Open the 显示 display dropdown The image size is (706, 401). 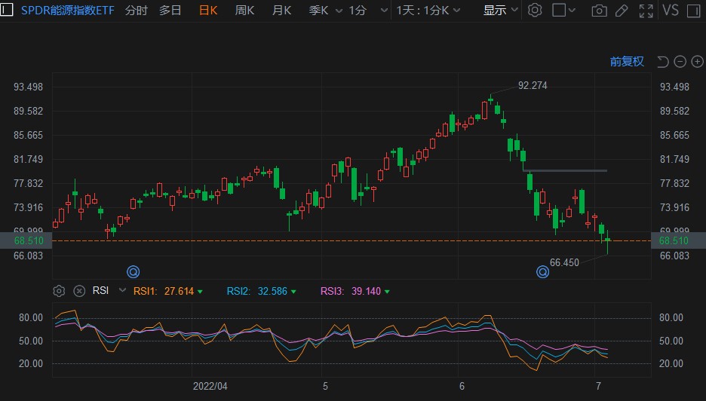point(501,11)
